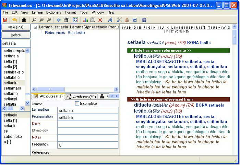Image resolution: width=240 pixels, height=165 pixels.
Task: Click the empty Etymology input field
Action: pyautogui.click(x=88, y=131)
